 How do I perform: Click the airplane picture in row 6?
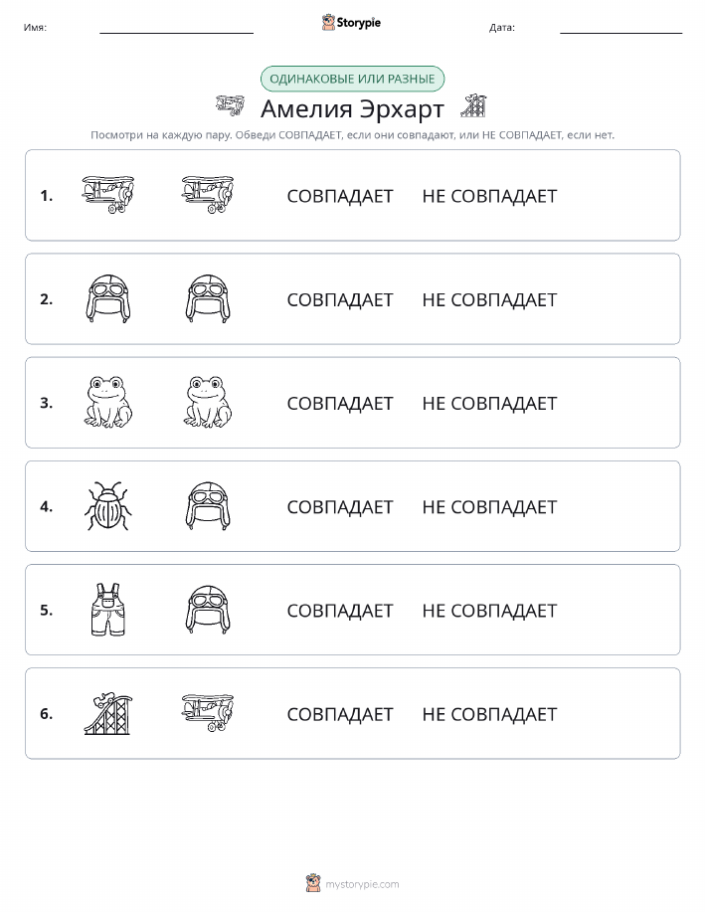(208, 712)
